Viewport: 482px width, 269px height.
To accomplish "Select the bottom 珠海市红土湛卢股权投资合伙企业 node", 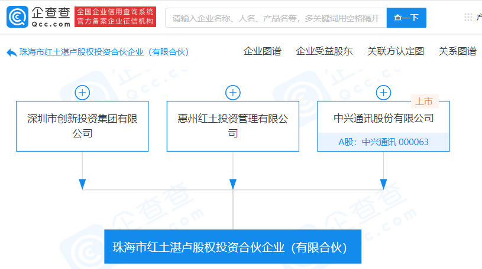I will pyautogui.click(x=232, y=247).
